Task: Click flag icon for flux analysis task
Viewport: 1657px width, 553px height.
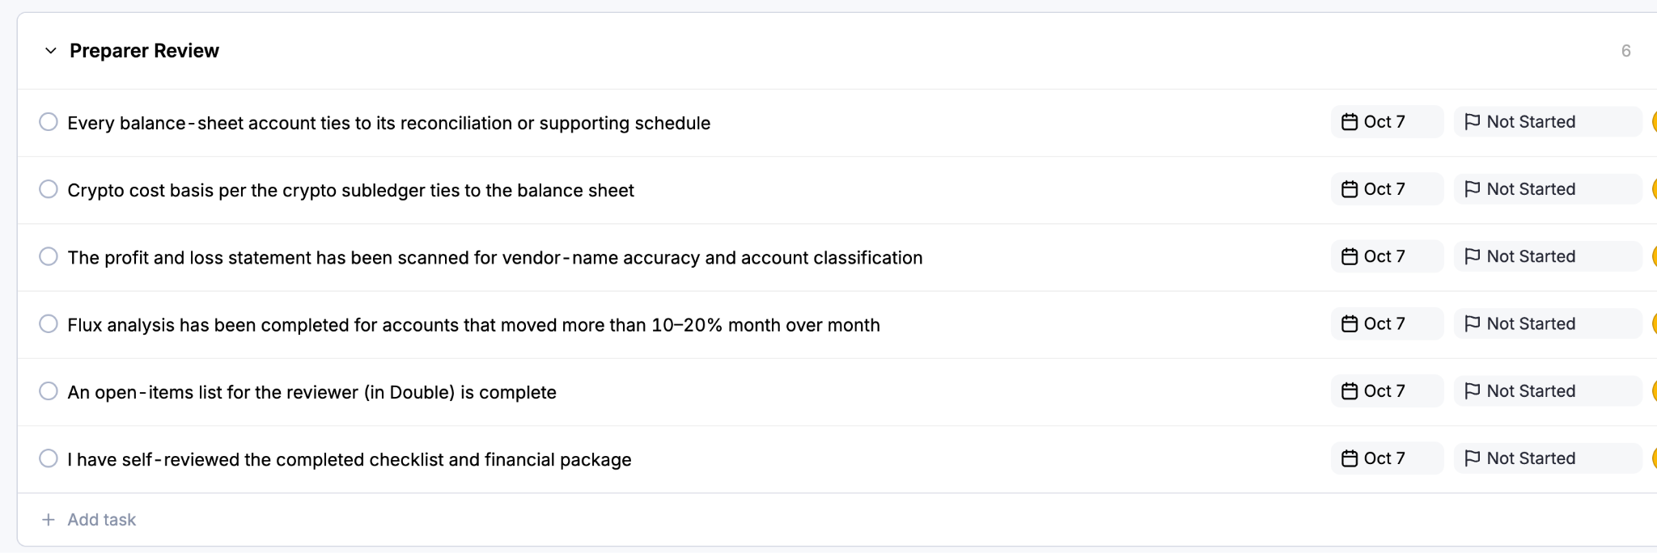Action: (x=1473, y=323)
